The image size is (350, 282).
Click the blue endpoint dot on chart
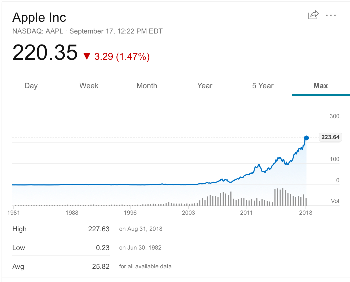pyautogui.click(x=306, y=138)
